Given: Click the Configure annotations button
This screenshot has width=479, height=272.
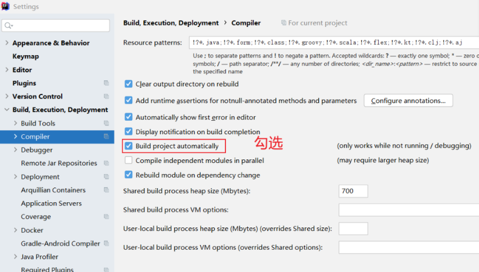Looking at the screenshot, I should point(408,101).
